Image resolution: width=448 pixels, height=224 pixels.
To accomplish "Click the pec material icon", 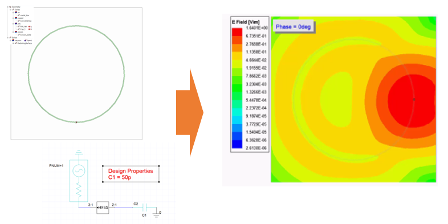I will pos(16,23).
